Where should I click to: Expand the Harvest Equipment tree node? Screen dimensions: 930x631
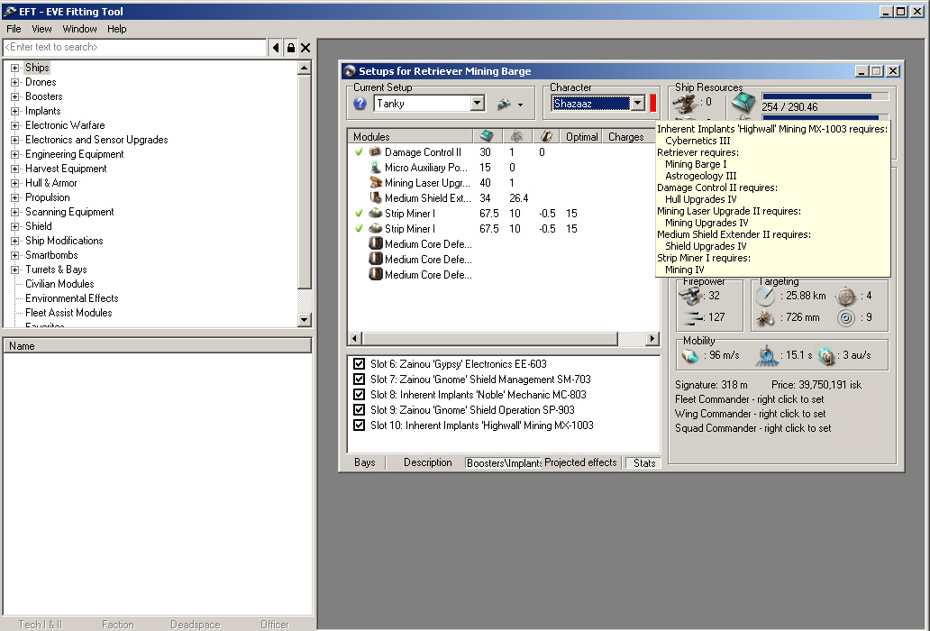[x=14, y=169]
